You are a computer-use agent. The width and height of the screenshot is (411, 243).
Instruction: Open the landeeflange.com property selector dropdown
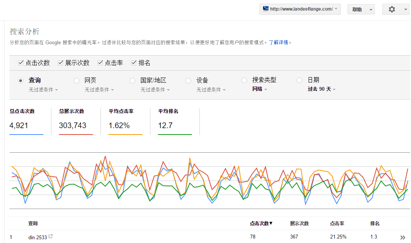300,9
